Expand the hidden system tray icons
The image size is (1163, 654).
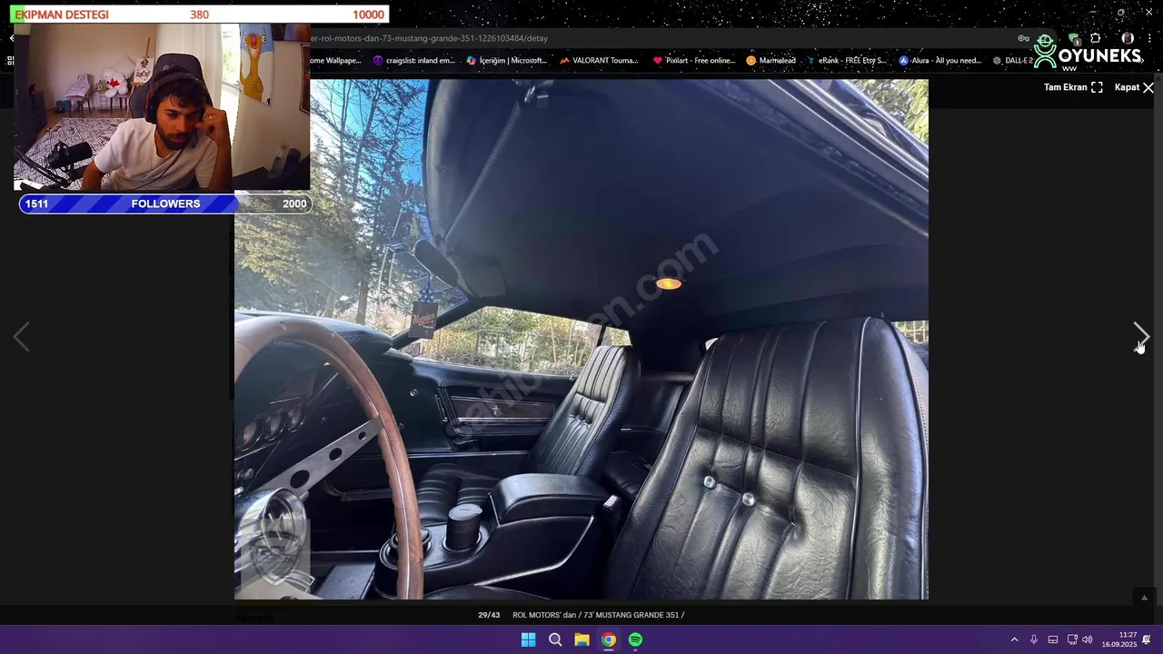(1014, 639)
